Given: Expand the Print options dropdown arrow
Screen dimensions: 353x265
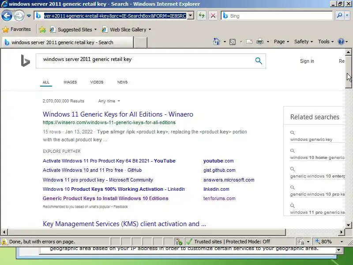Looking at the screenshot, I should click(x=268, y=42).
